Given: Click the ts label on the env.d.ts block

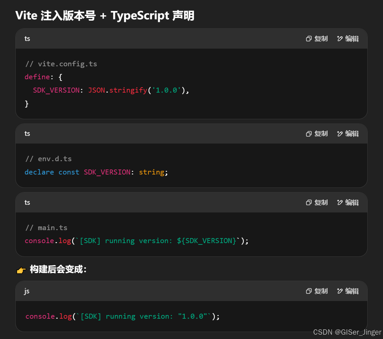Looking at the screenshot, I should 27,134.
